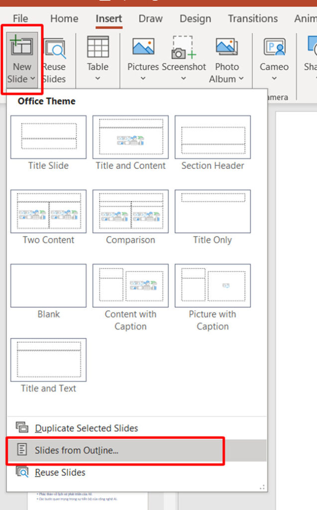
Task: Open the File tab
Action: tap(20, 19)
